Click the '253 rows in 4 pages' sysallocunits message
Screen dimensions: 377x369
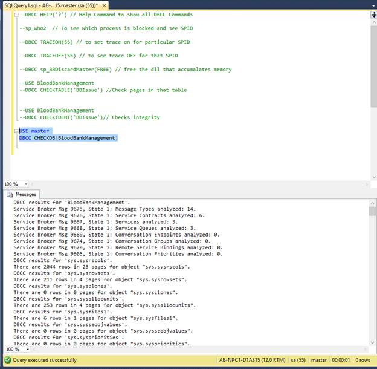(105, 305)
